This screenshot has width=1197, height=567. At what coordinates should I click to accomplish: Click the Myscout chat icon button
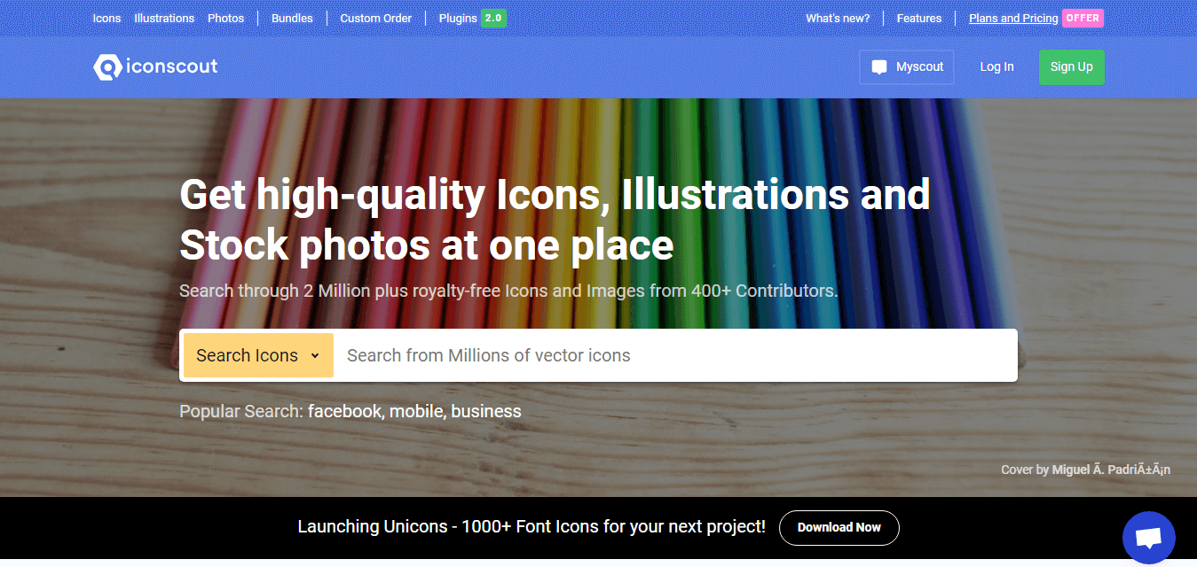coord(907,67)
